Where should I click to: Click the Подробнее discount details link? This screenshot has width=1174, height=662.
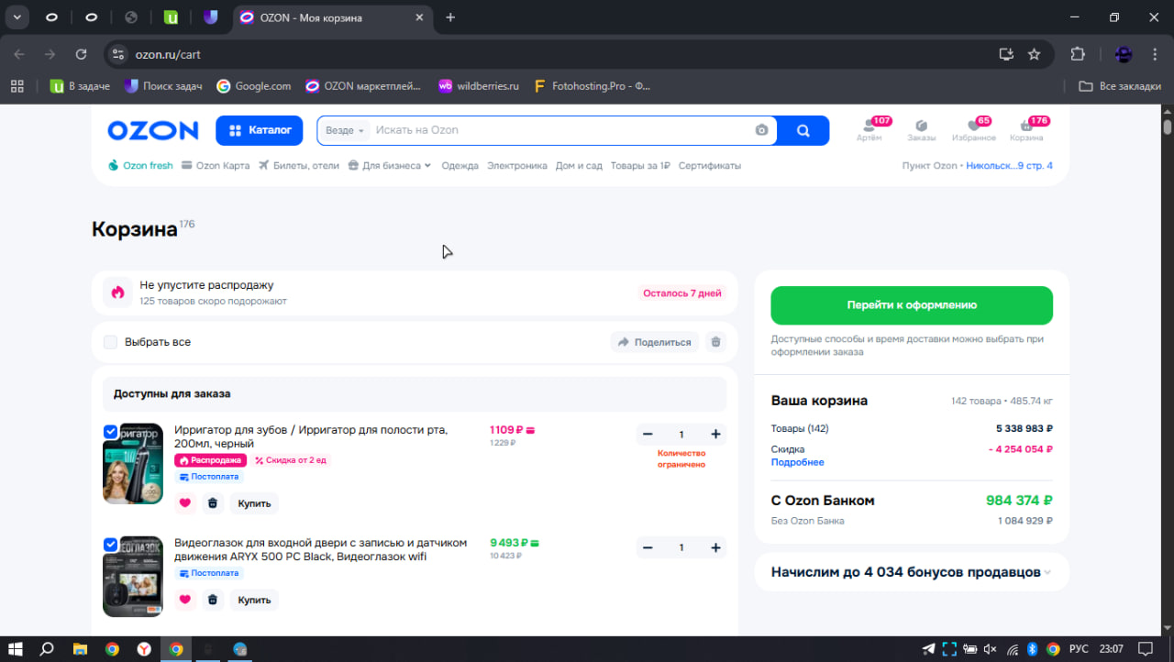coord(797,462)
